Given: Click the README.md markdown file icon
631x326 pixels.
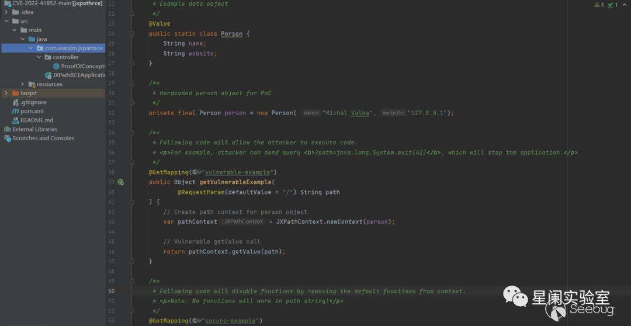Looking at the screenshot, I should [16, 120].
